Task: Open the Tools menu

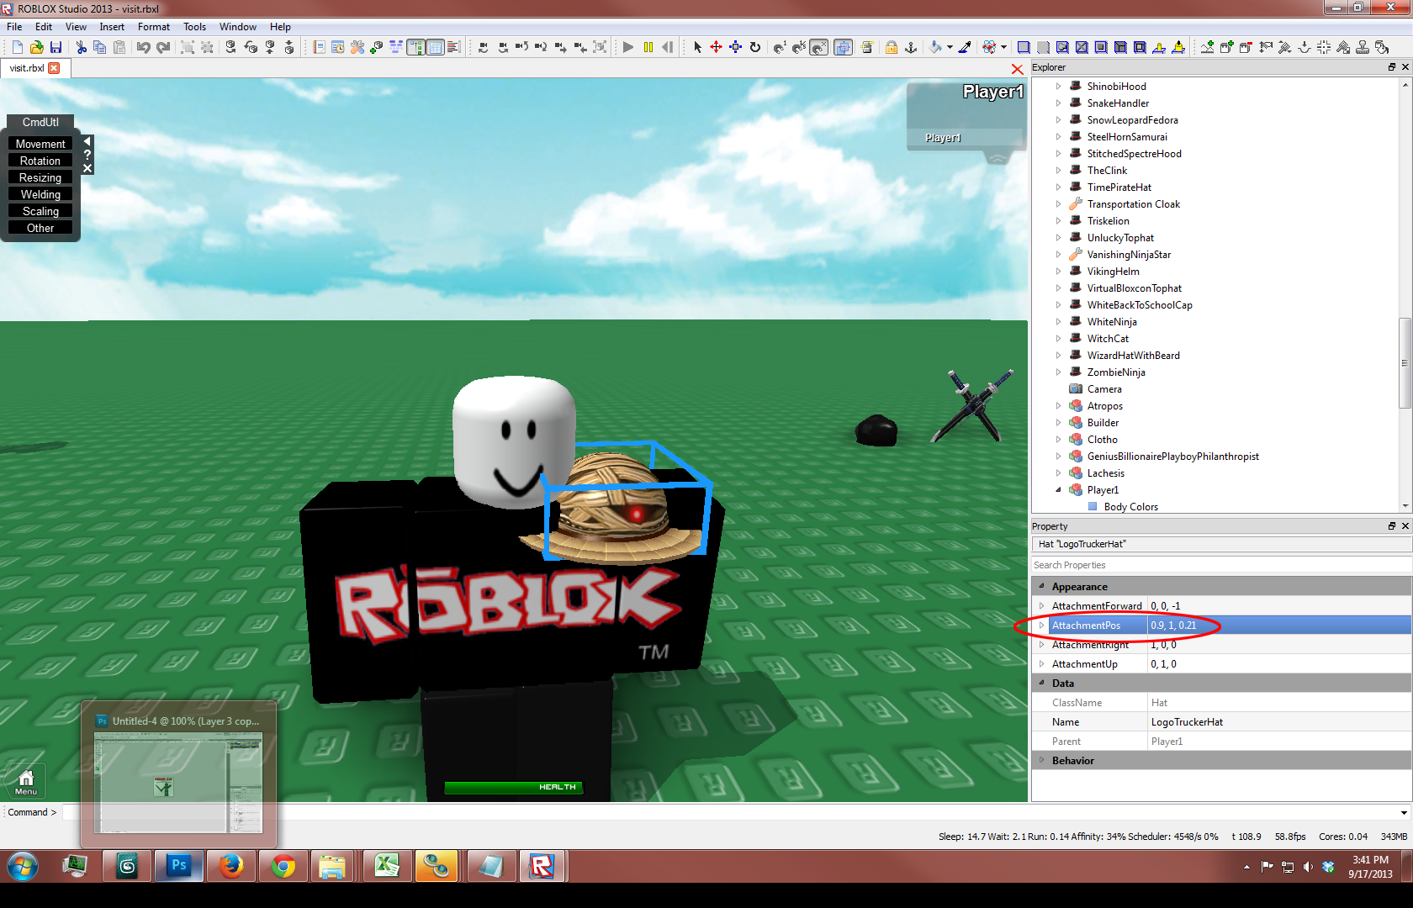Action: click(195, 27)
